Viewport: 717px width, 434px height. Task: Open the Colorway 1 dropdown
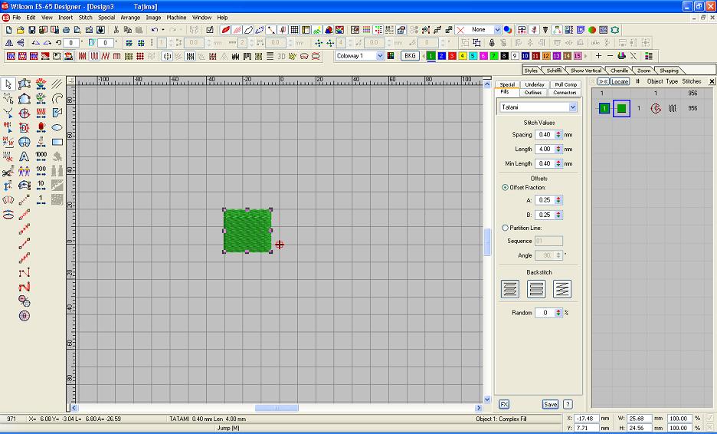coord(380,56)
